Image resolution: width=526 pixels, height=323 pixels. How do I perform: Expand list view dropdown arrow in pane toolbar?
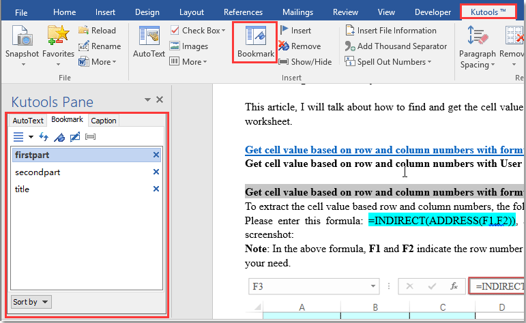pyautogui.click(x=31, y=137)
